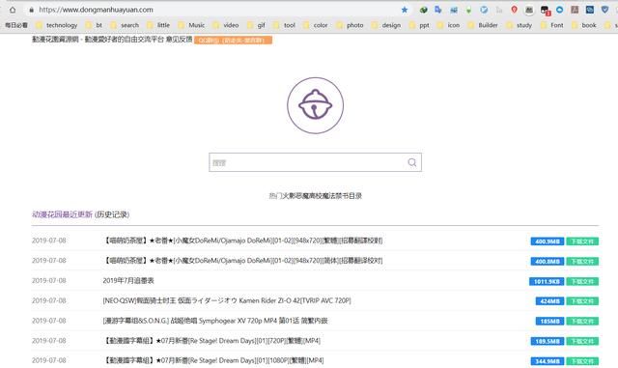The image size is (618, 368).
Task: Expand the video bookmark folder
Action: [x=226, y=25]
